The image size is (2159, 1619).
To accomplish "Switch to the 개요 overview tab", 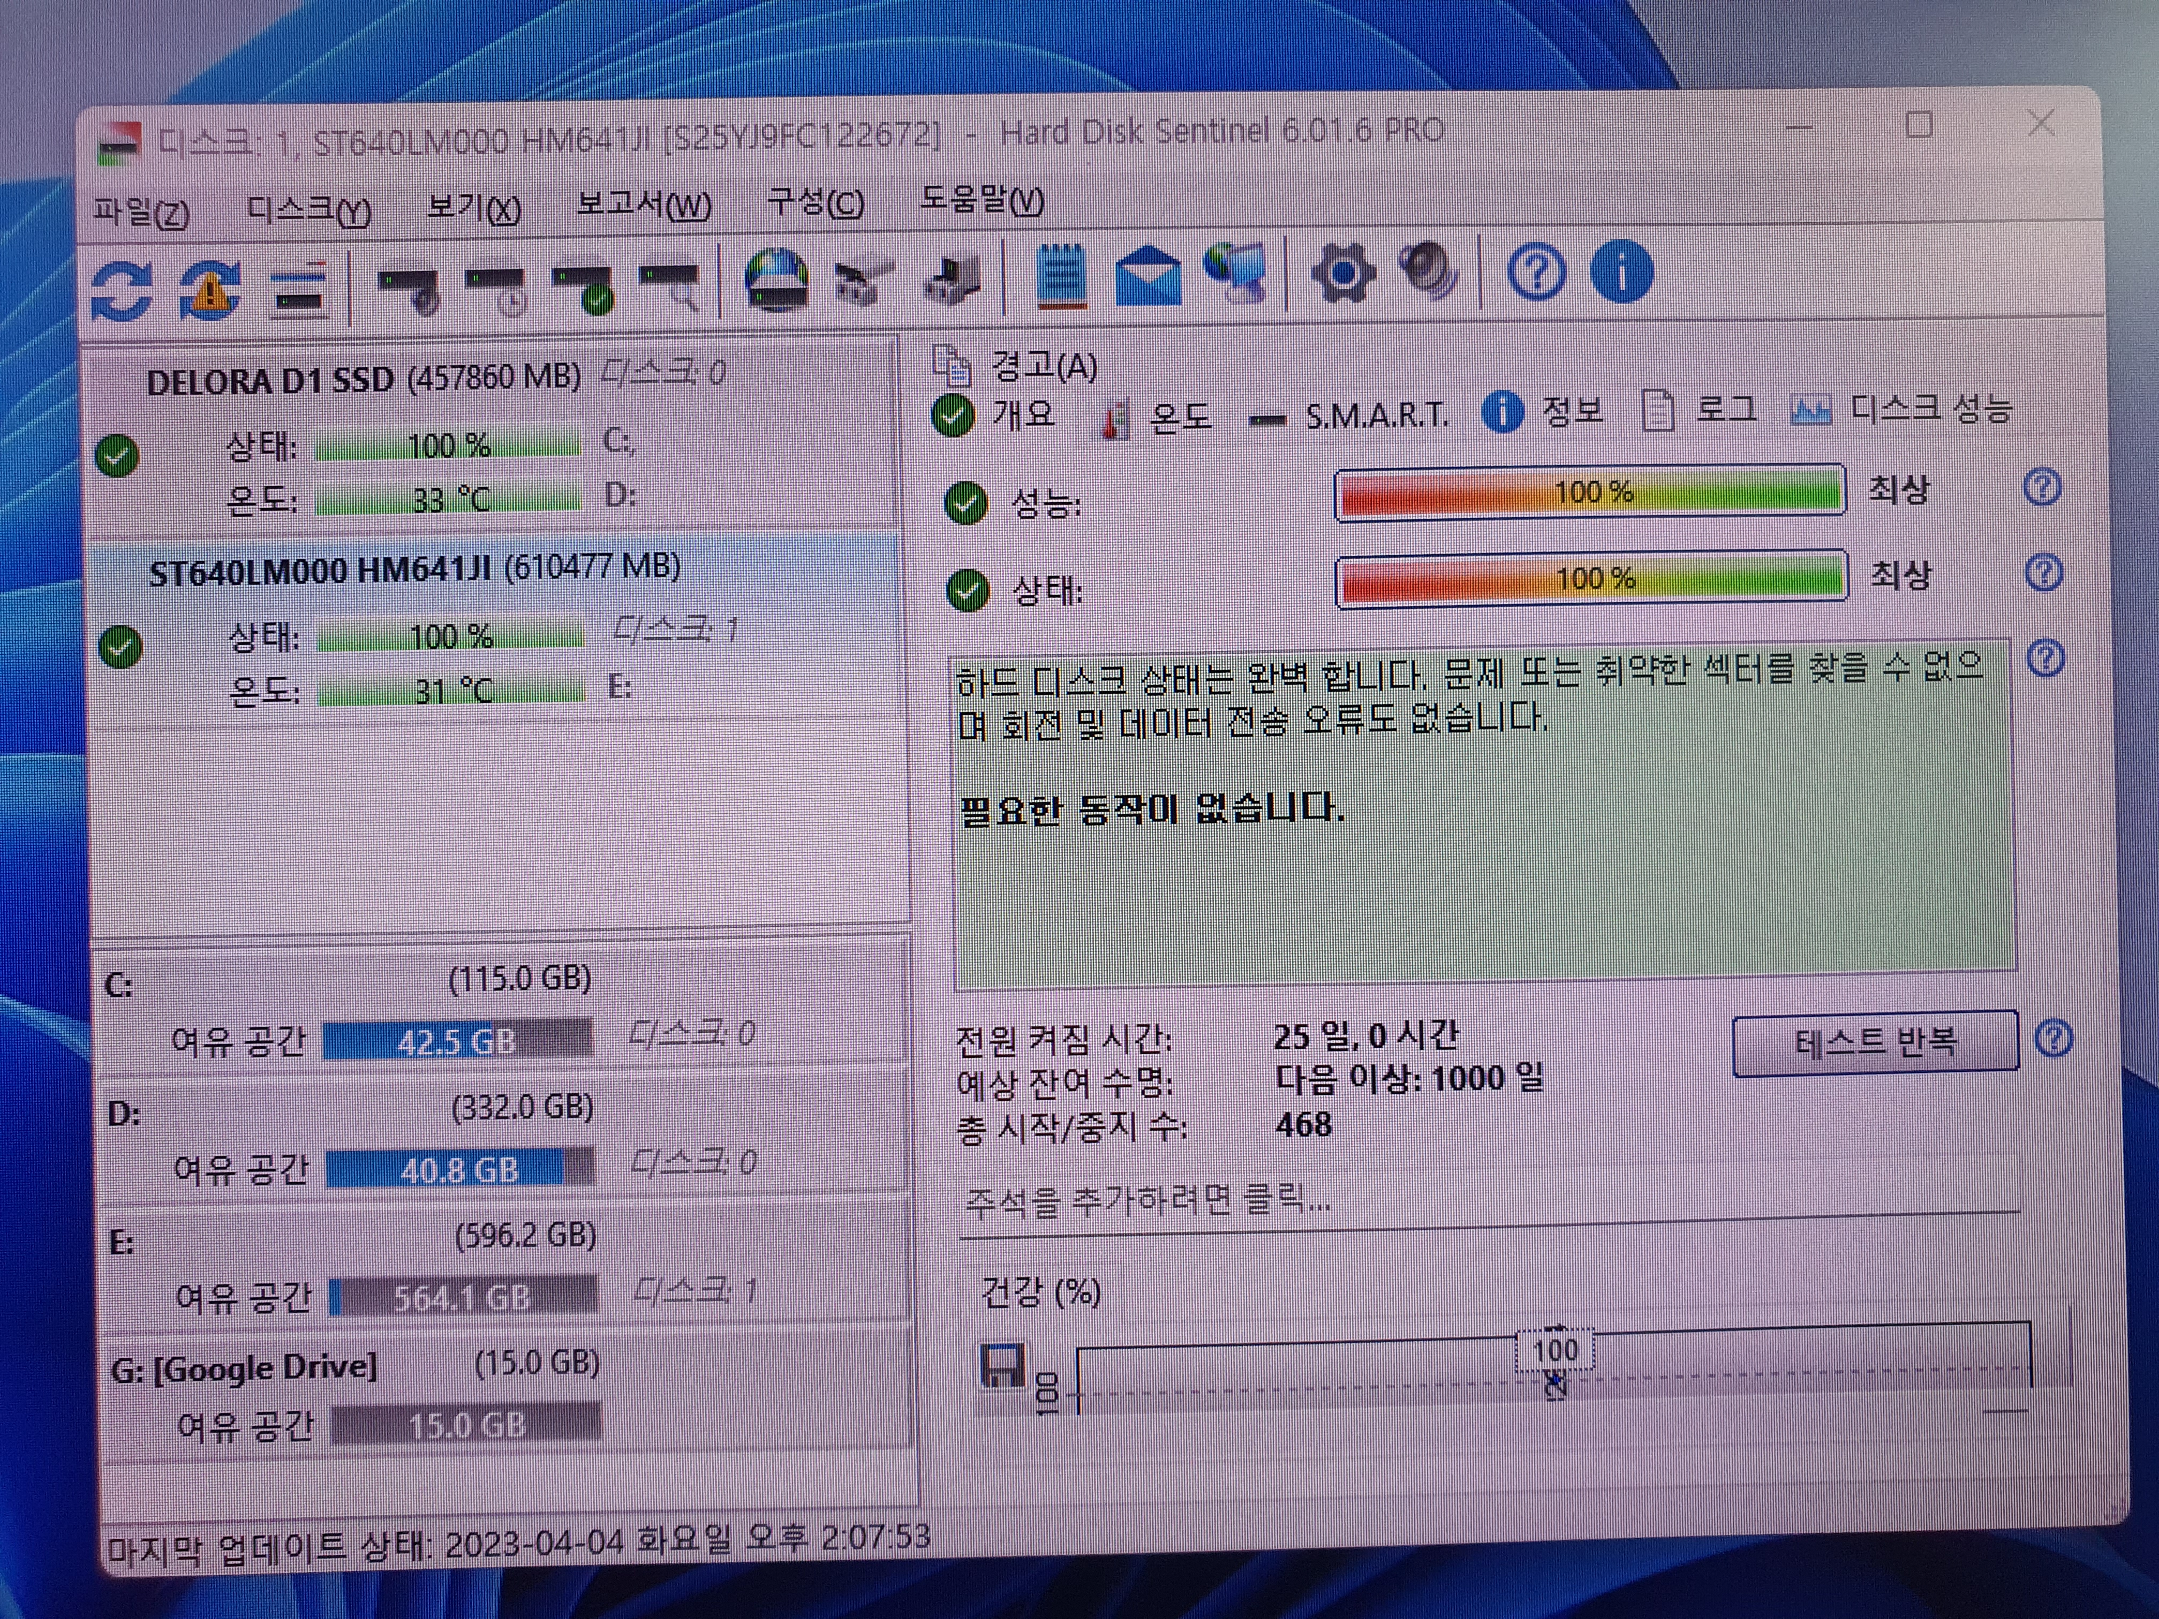I will pos(994,416).
